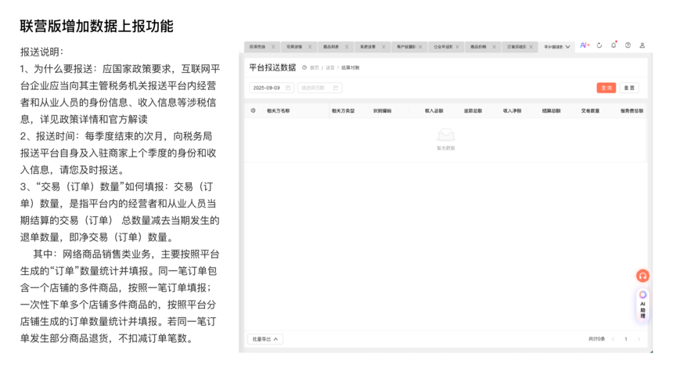Switch to the 系统设置 tab
This screenshot has width=673, height=379.
click(x=368, y=47)
